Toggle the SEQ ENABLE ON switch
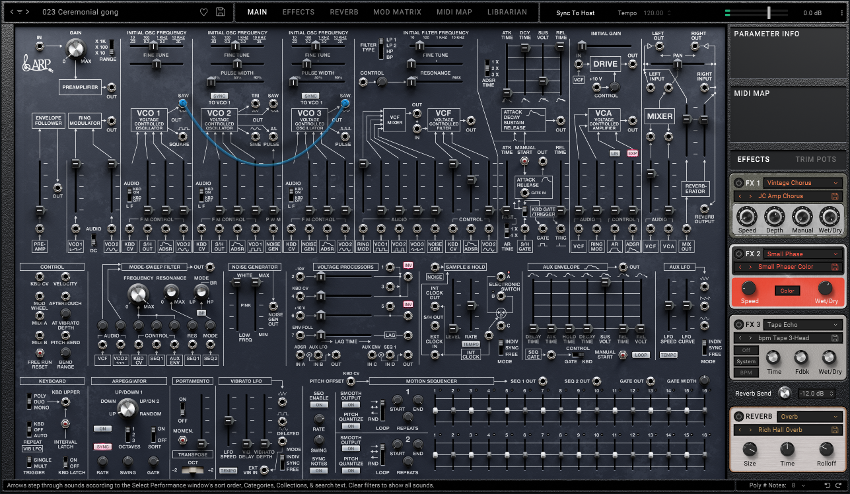The height and width of the screenshot is (494, 850). [x=318, y=405]
